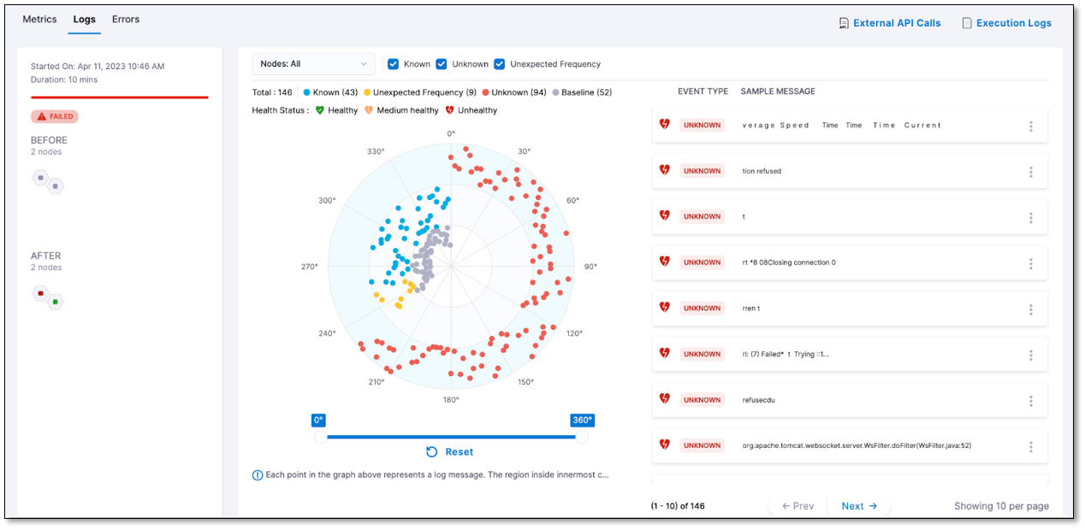
Task: Click the info icon below the radar chart
Action: pos(258,475)
